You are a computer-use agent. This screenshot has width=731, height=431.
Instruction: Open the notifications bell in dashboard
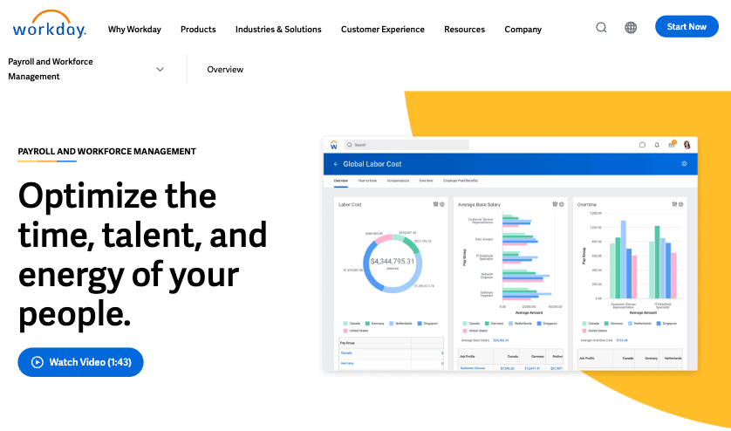pos(657,145)
